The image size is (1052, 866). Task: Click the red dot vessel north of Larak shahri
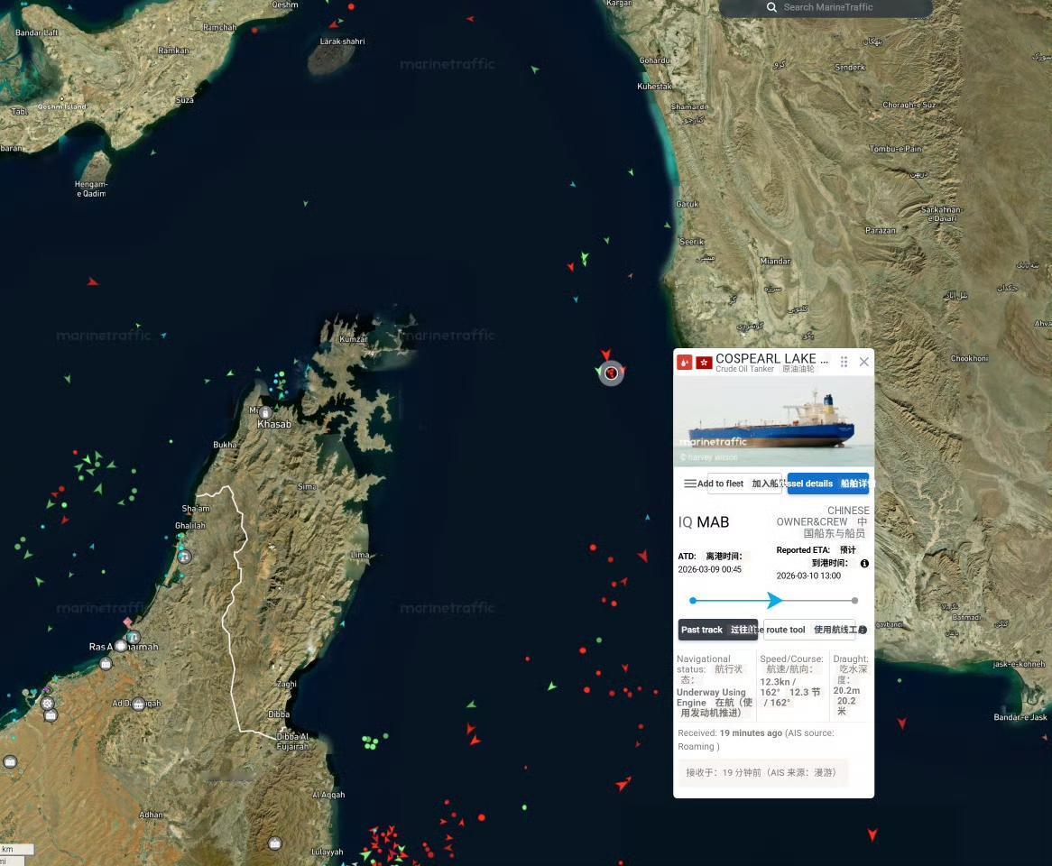[351, 6]
